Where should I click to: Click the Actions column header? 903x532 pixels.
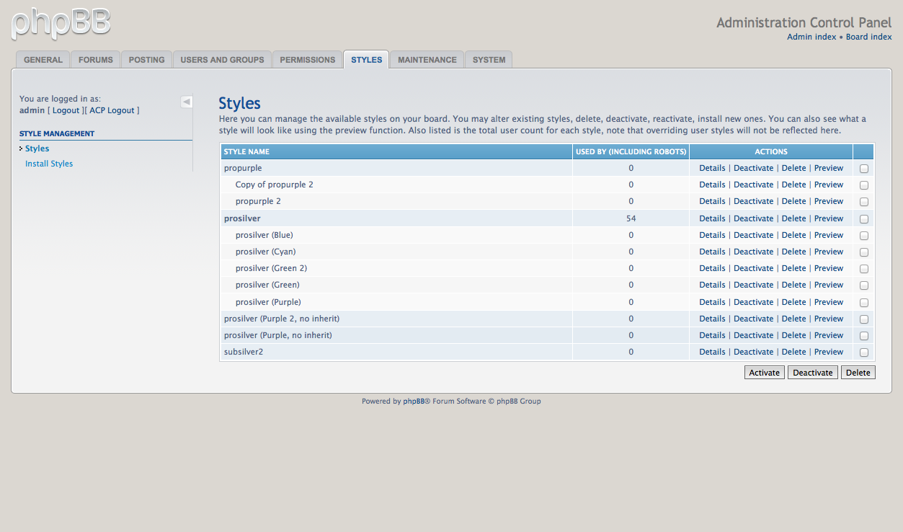pyautogui.click(x=771, y=152)
